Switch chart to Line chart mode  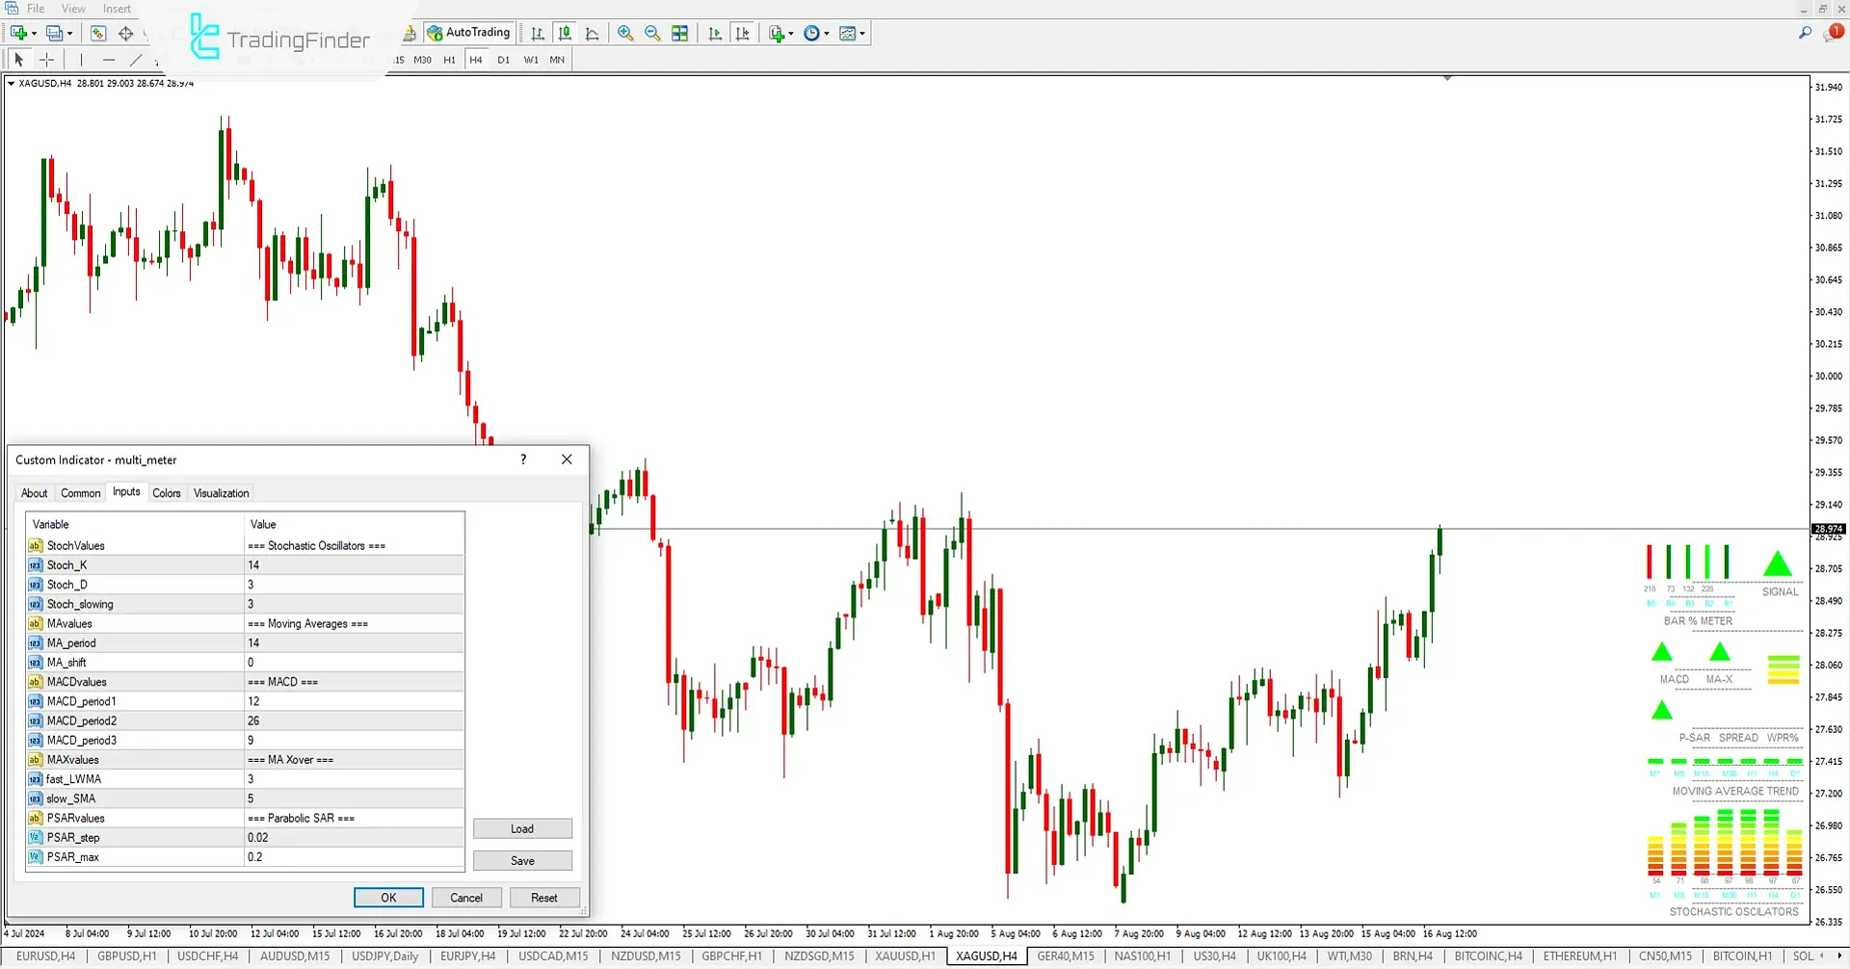point(592,32)
